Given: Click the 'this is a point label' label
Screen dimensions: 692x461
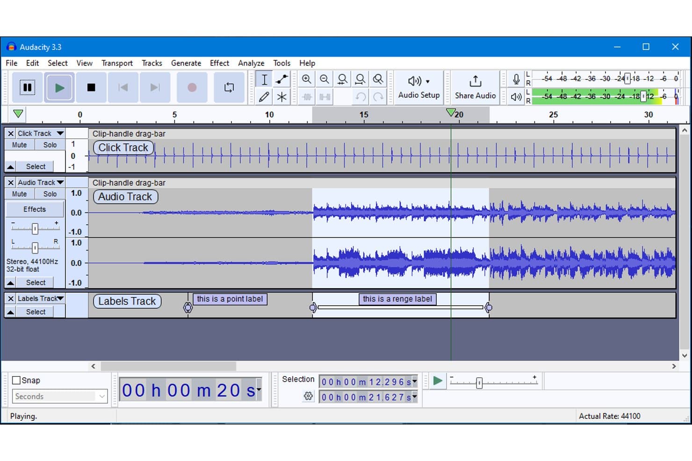Looking at the screenshot, I should [x=230, y=299].
